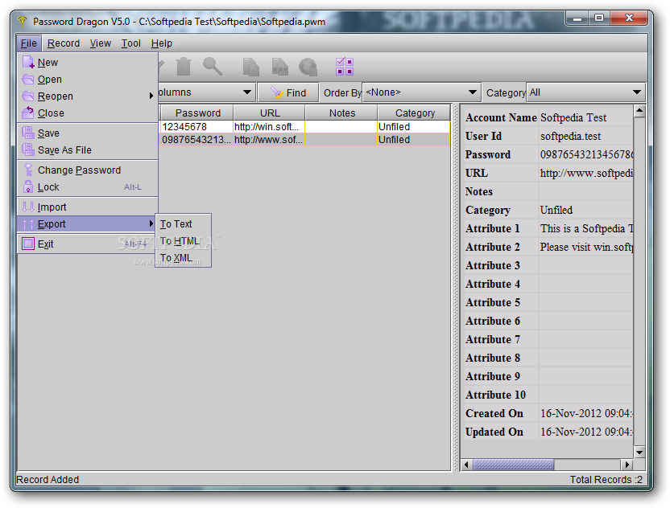Click the copy password asterisks icon
Screen dimensions: 670x508
pos(280,67)
